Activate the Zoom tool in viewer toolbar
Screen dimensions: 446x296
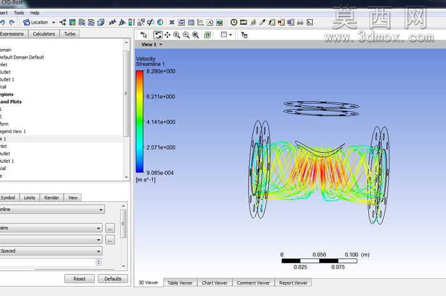click(x=176, y=35)
